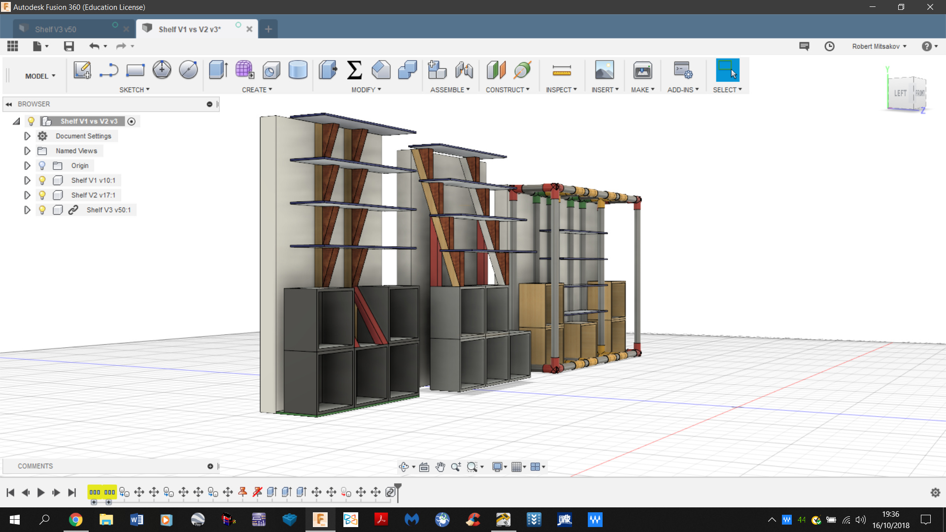Save the document with floppy icon
The height and width of the screenshot is (532, 946).
69,46
